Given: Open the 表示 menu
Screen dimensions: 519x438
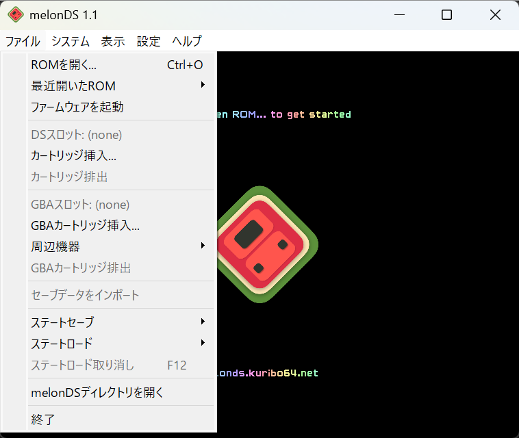Looking at the screenshot, I should (x=113, y=41).
